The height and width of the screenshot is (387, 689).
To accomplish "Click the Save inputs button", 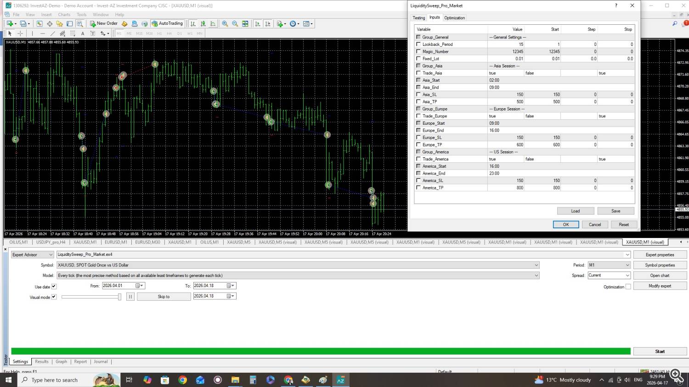I will pyautogui.click(x=616, y=211).
